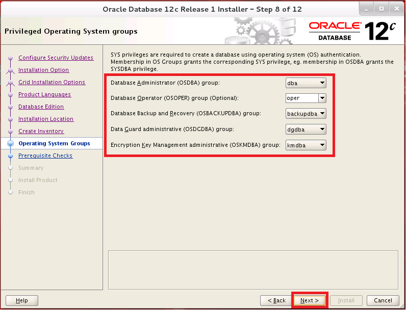Click the Encryption Key Management group label
Image resolution: width=406 pixels, height=310 pixels.
click(x=195, y=145)
